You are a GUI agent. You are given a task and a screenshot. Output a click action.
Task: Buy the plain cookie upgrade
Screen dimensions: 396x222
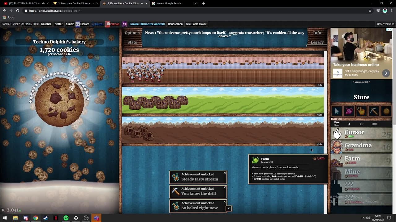(x=386, y=111)
